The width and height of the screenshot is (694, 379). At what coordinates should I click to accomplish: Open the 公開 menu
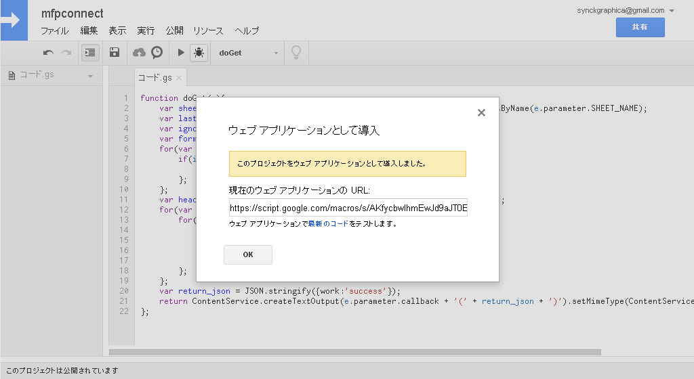174,31
